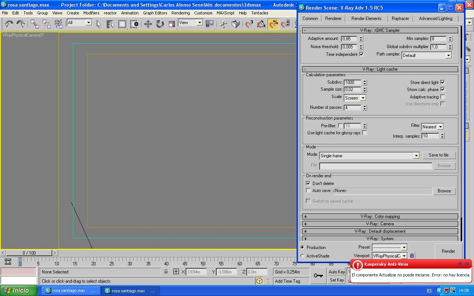This screenshot has width=474, height=296.
Task: Uncheck Store direct light option
Action: 443,82
